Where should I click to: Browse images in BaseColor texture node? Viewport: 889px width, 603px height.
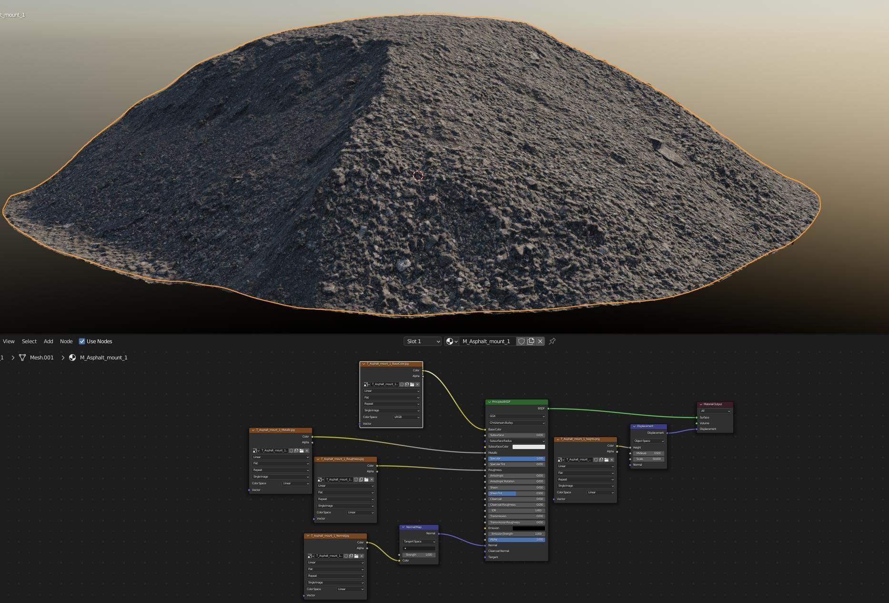click(366, 384)
